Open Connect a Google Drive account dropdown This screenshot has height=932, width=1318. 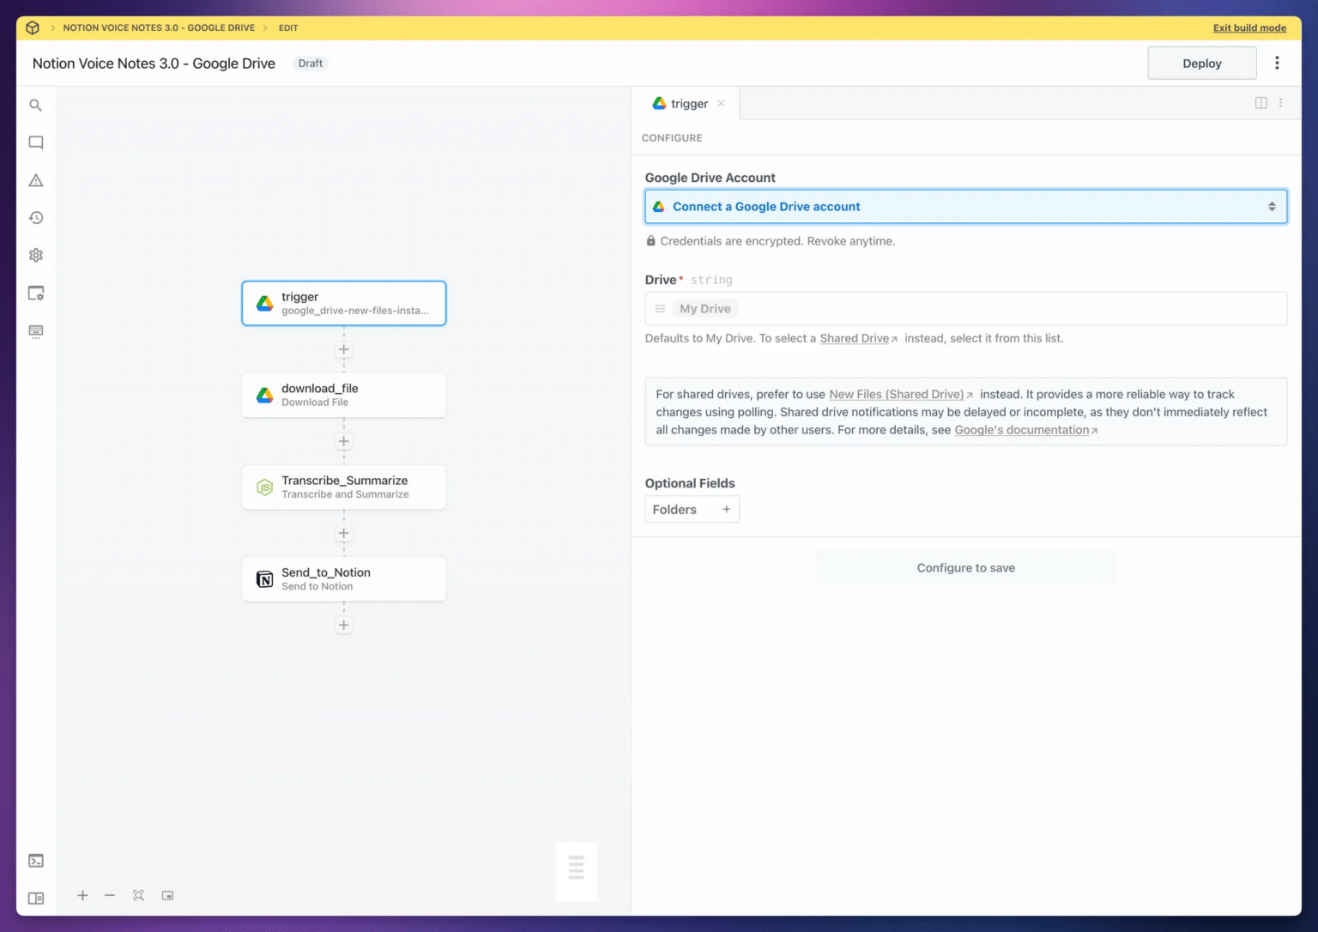(x=965, y=207)
